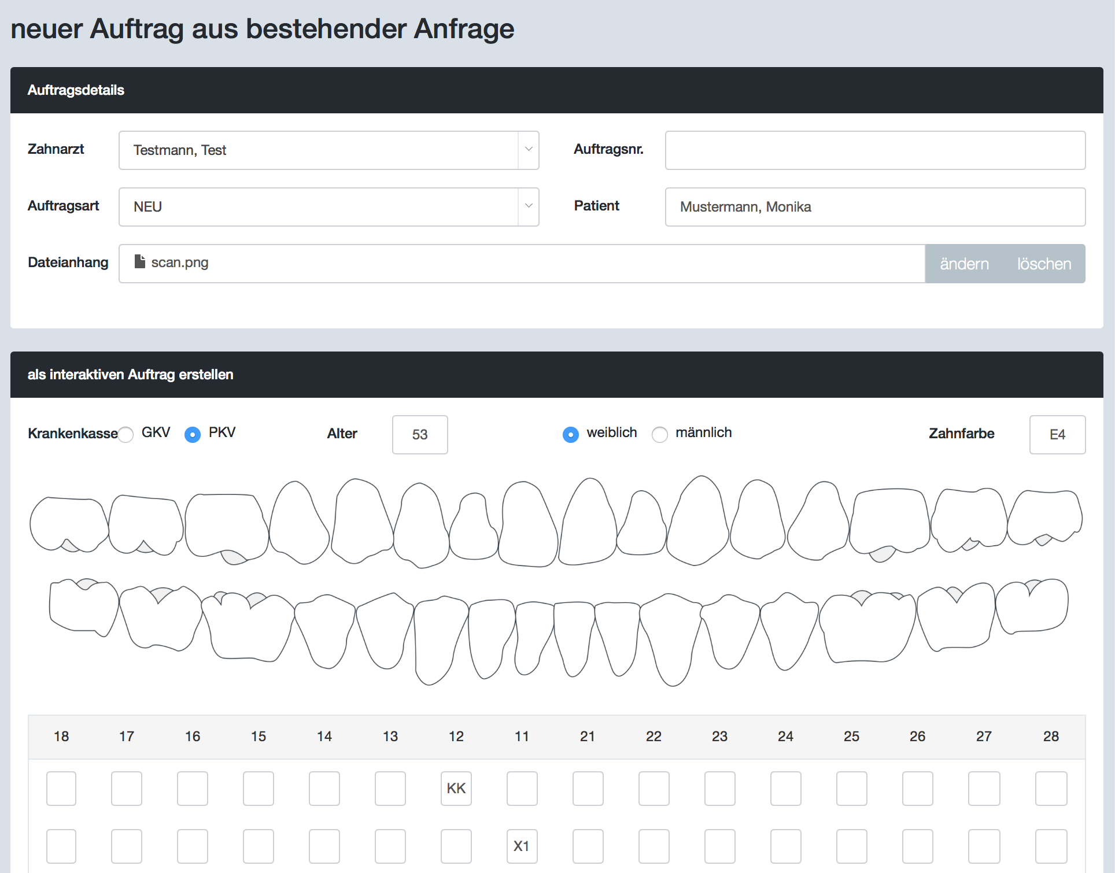Viewport: 1115px width, 873px height.
Task: Click the upper left wisdom tooth drawing
Action: (x=68, y=523)
